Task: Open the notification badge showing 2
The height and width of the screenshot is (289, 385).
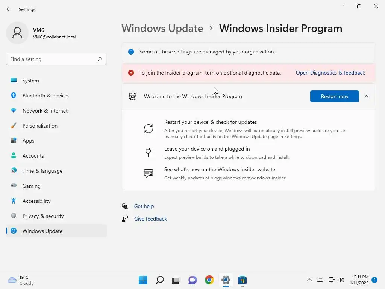Action: coord(374,280)
